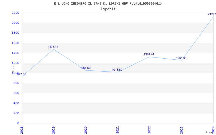Screen dimensions: 216x135
Task: Click the 1473.14 data label for 2019
Action: point(53,47)
